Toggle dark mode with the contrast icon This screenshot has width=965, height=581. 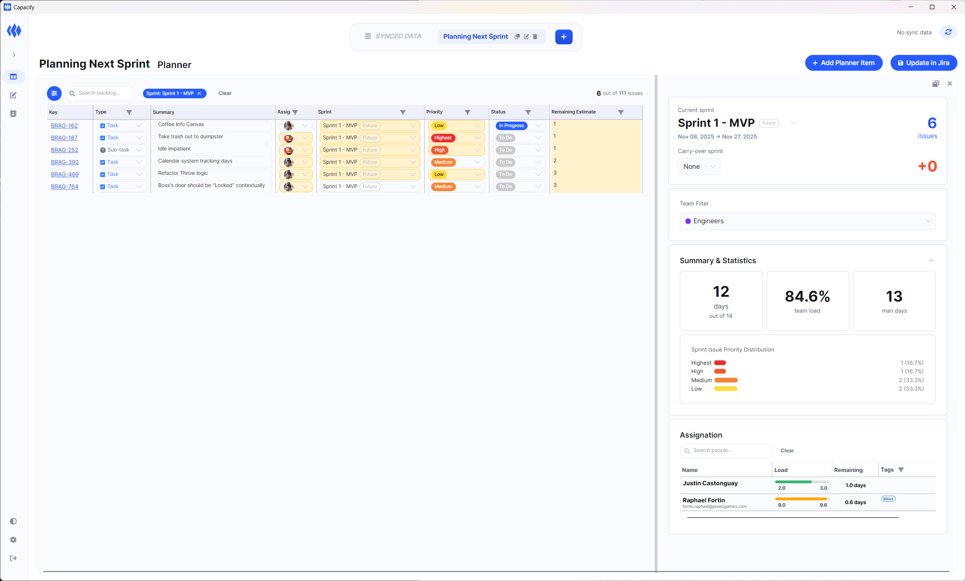click(14, 521)
